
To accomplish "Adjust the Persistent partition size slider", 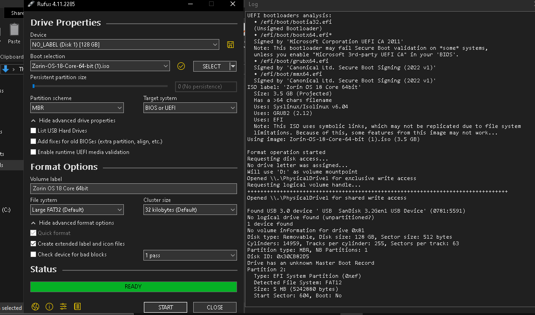I will tap(34, 86).
